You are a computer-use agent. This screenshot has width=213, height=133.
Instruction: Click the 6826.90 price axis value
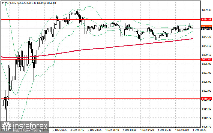(x=206, y=82)
